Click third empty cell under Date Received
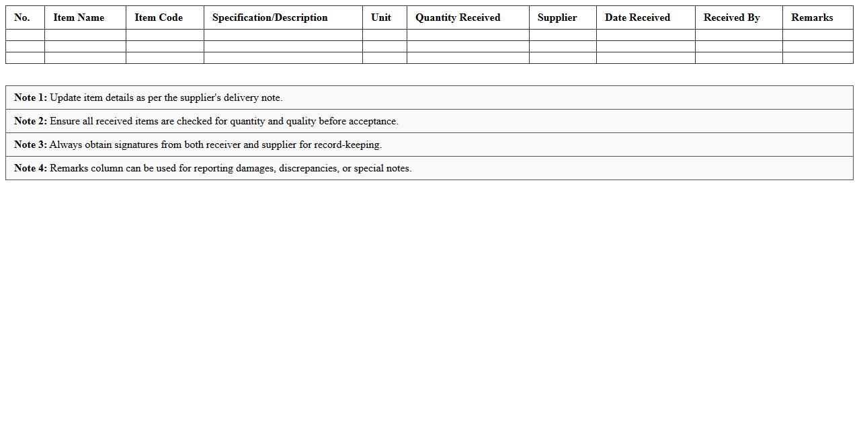 point(645,58)
